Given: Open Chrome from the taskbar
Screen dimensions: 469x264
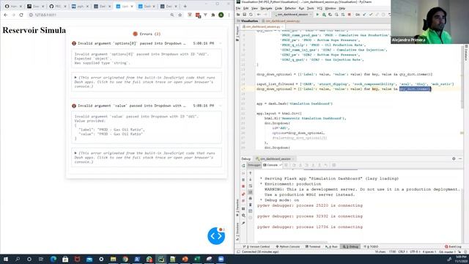Looking at the screenshot, I should pyautogui.click(x=125, y=259).
